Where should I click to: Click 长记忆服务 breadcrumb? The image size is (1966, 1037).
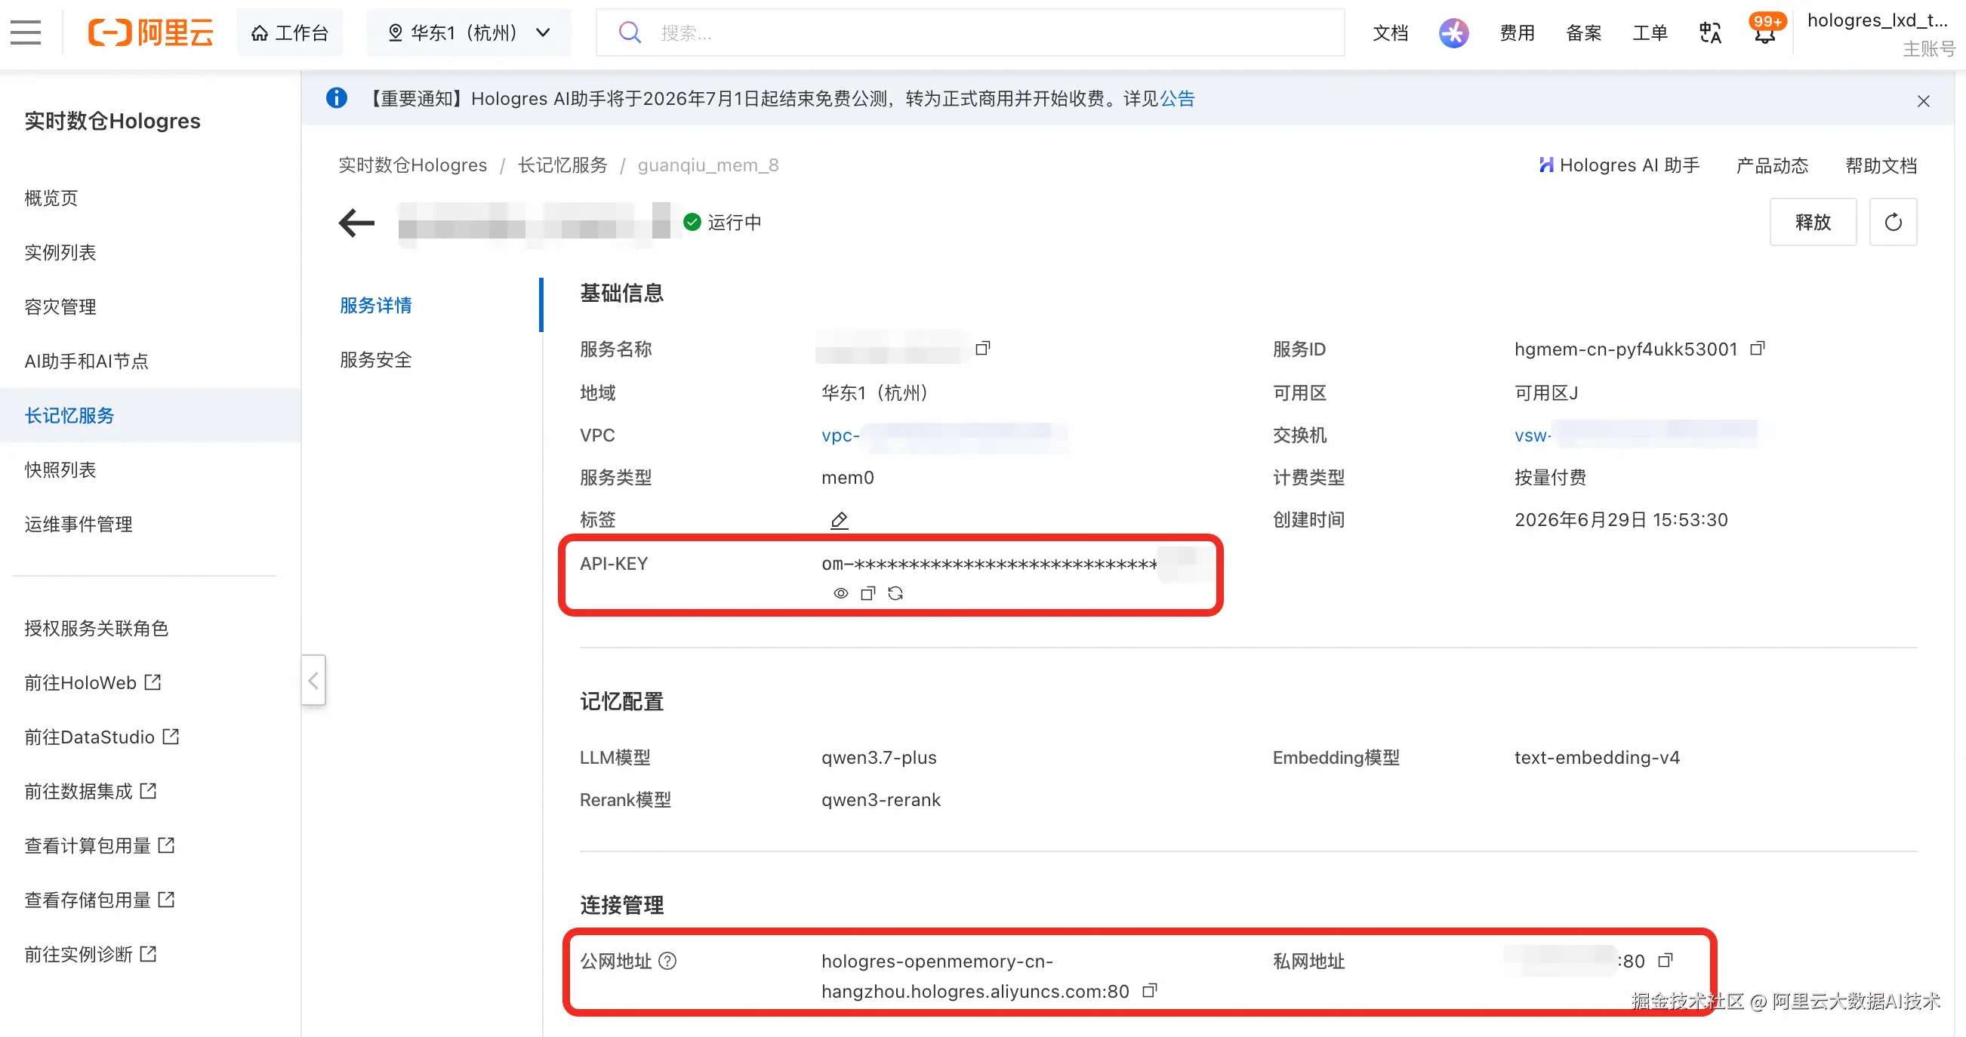(562, 165)
